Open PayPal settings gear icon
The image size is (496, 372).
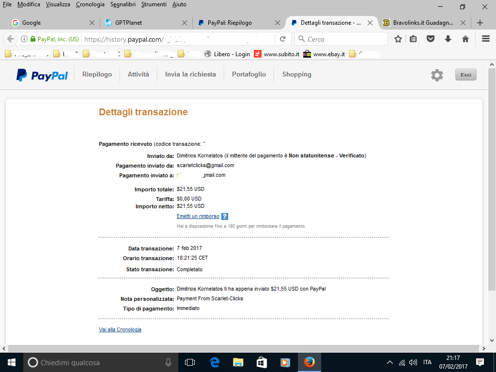coord(437,75)
